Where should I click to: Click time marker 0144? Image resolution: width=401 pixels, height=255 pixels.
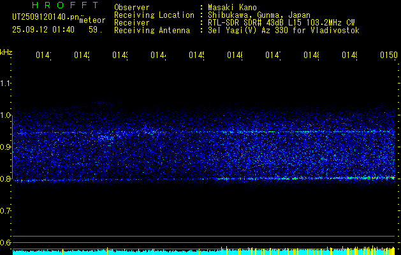pos(158,55)
